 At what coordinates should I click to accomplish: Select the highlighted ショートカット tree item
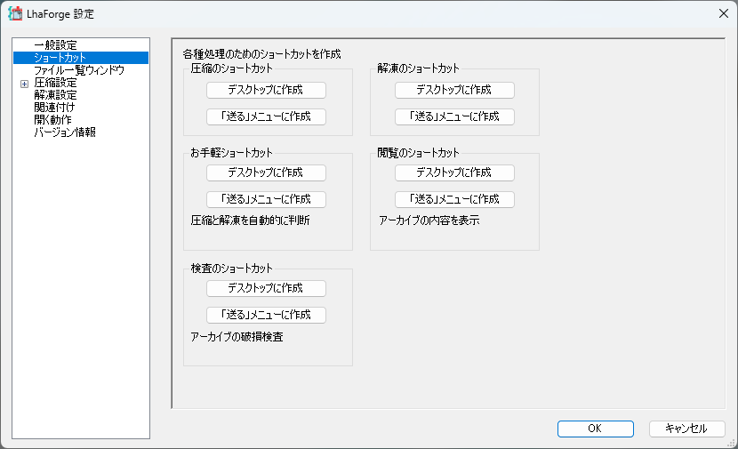60,58
